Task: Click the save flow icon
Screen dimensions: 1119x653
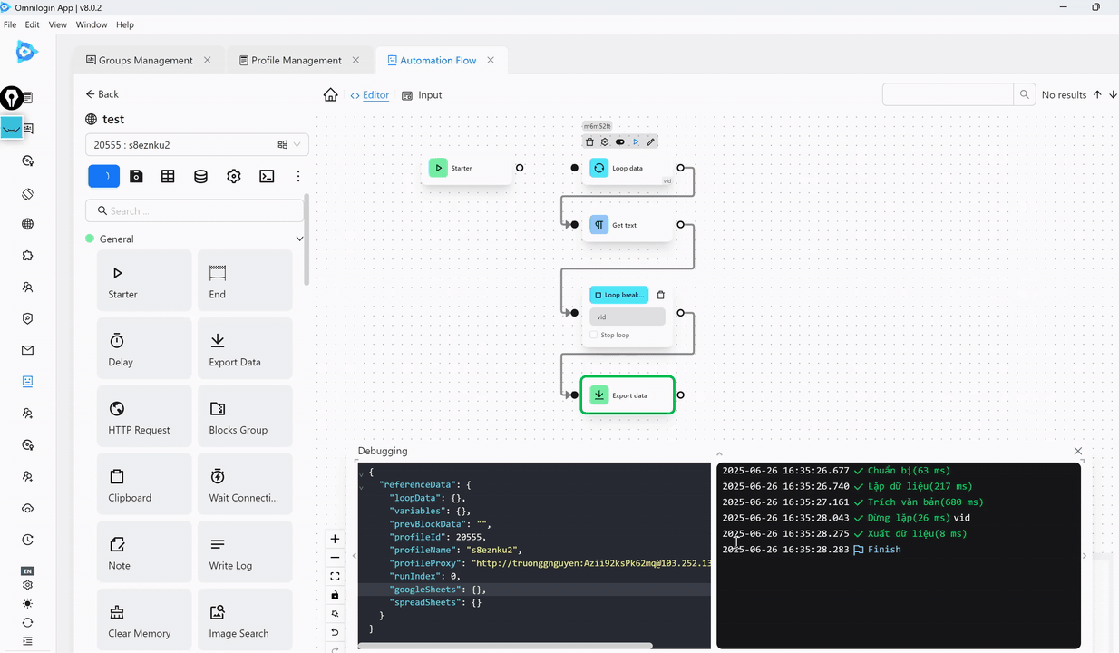Action: [136, 176]
